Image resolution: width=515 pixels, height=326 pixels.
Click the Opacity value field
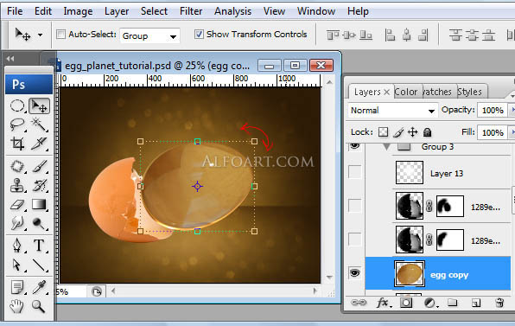click(x=493, y=110)
